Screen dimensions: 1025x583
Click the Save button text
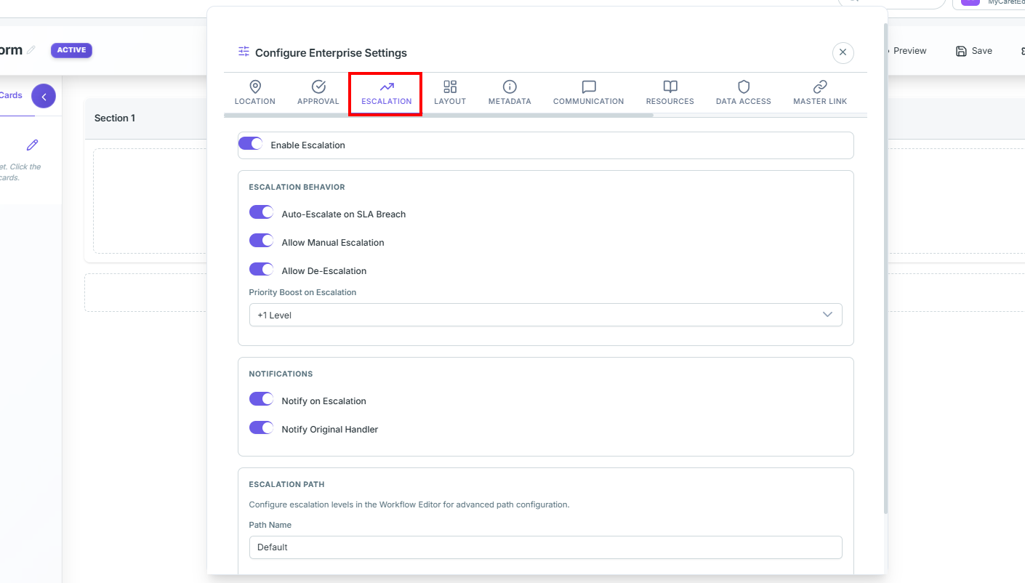click(982, 51)
